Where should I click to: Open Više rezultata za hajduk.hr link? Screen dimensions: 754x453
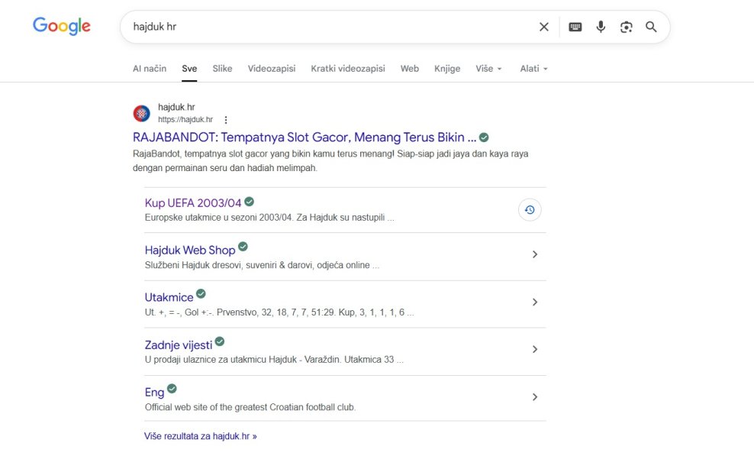(201, 436)
